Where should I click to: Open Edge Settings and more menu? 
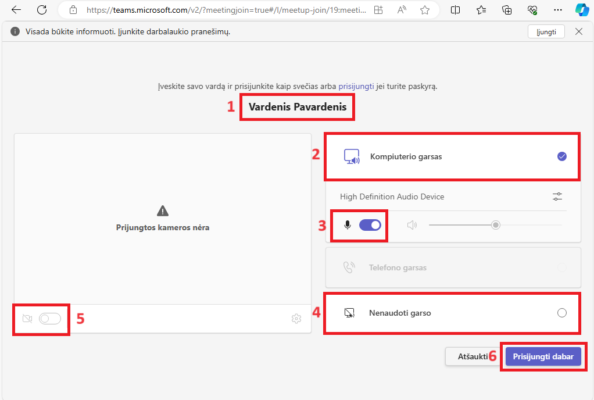558,10
